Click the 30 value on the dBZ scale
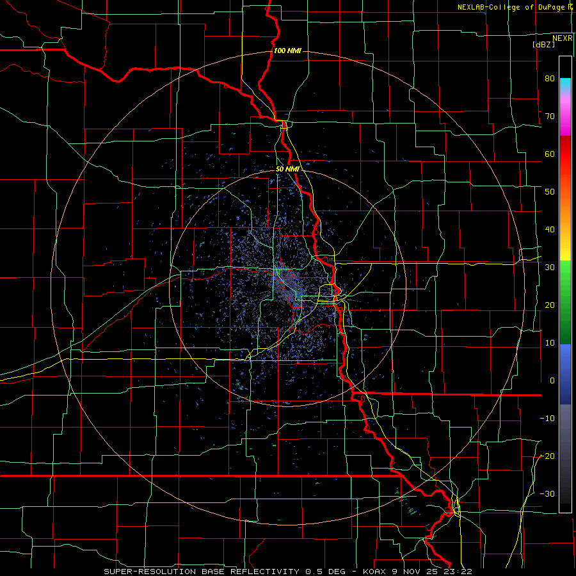576x576 pixels. tap(550, 268)
